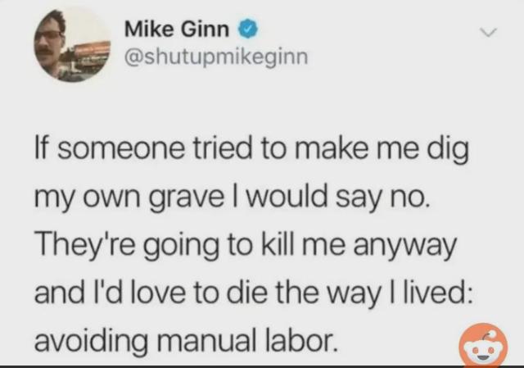
Task: Tap the Reddit mascot icon
Action: point(483,345)
